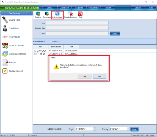Open the Corporate menu tab
Viewport: 157px width, 137px height.
(79, 8)
